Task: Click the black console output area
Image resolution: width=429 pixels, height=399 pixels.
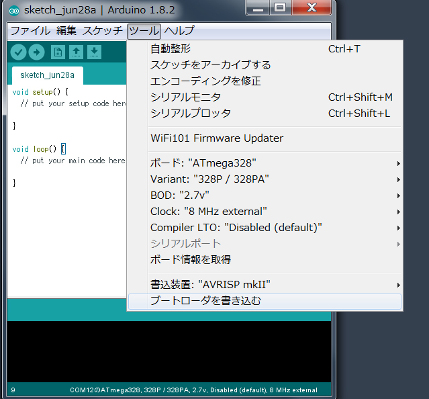Action: (169, 352)
